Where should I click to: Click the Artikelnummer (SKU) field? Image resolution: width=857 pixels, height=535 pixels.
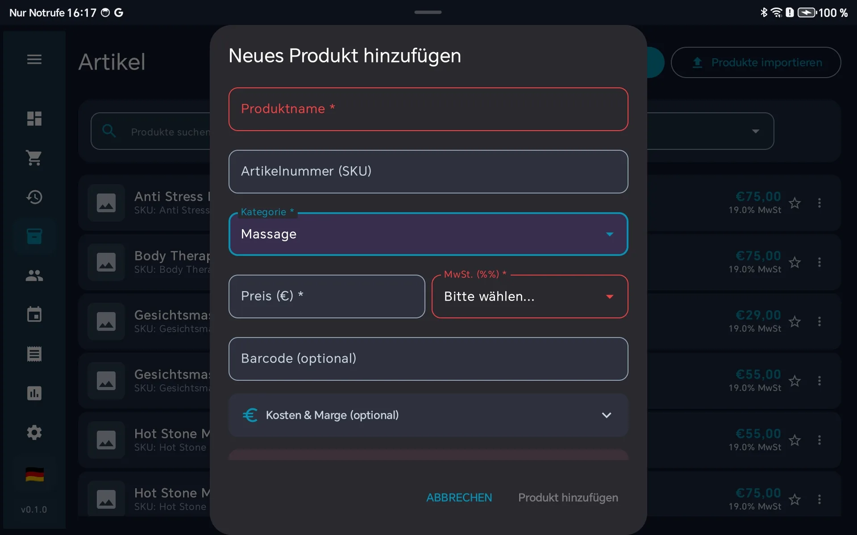click(x=428, y=172)
